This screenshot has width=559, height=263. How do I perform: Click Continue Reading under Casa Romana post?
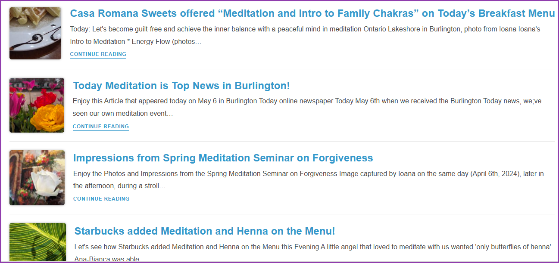(98, 54)
